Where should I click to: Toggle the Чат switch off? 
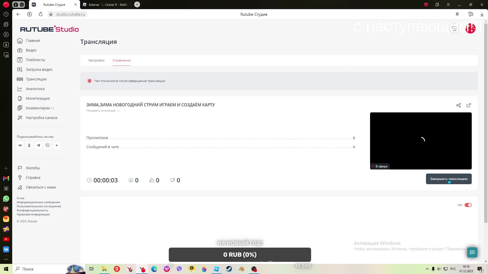click(x=468, y=205)
